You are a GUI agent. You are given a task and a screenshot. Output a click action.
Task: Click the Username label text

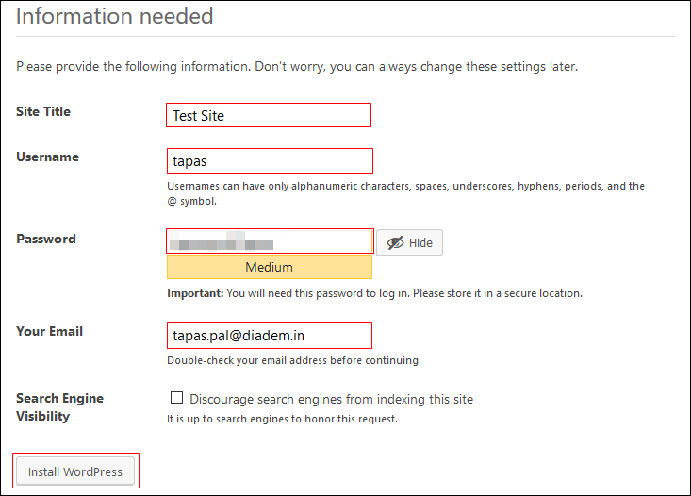(x=47, y=157)
